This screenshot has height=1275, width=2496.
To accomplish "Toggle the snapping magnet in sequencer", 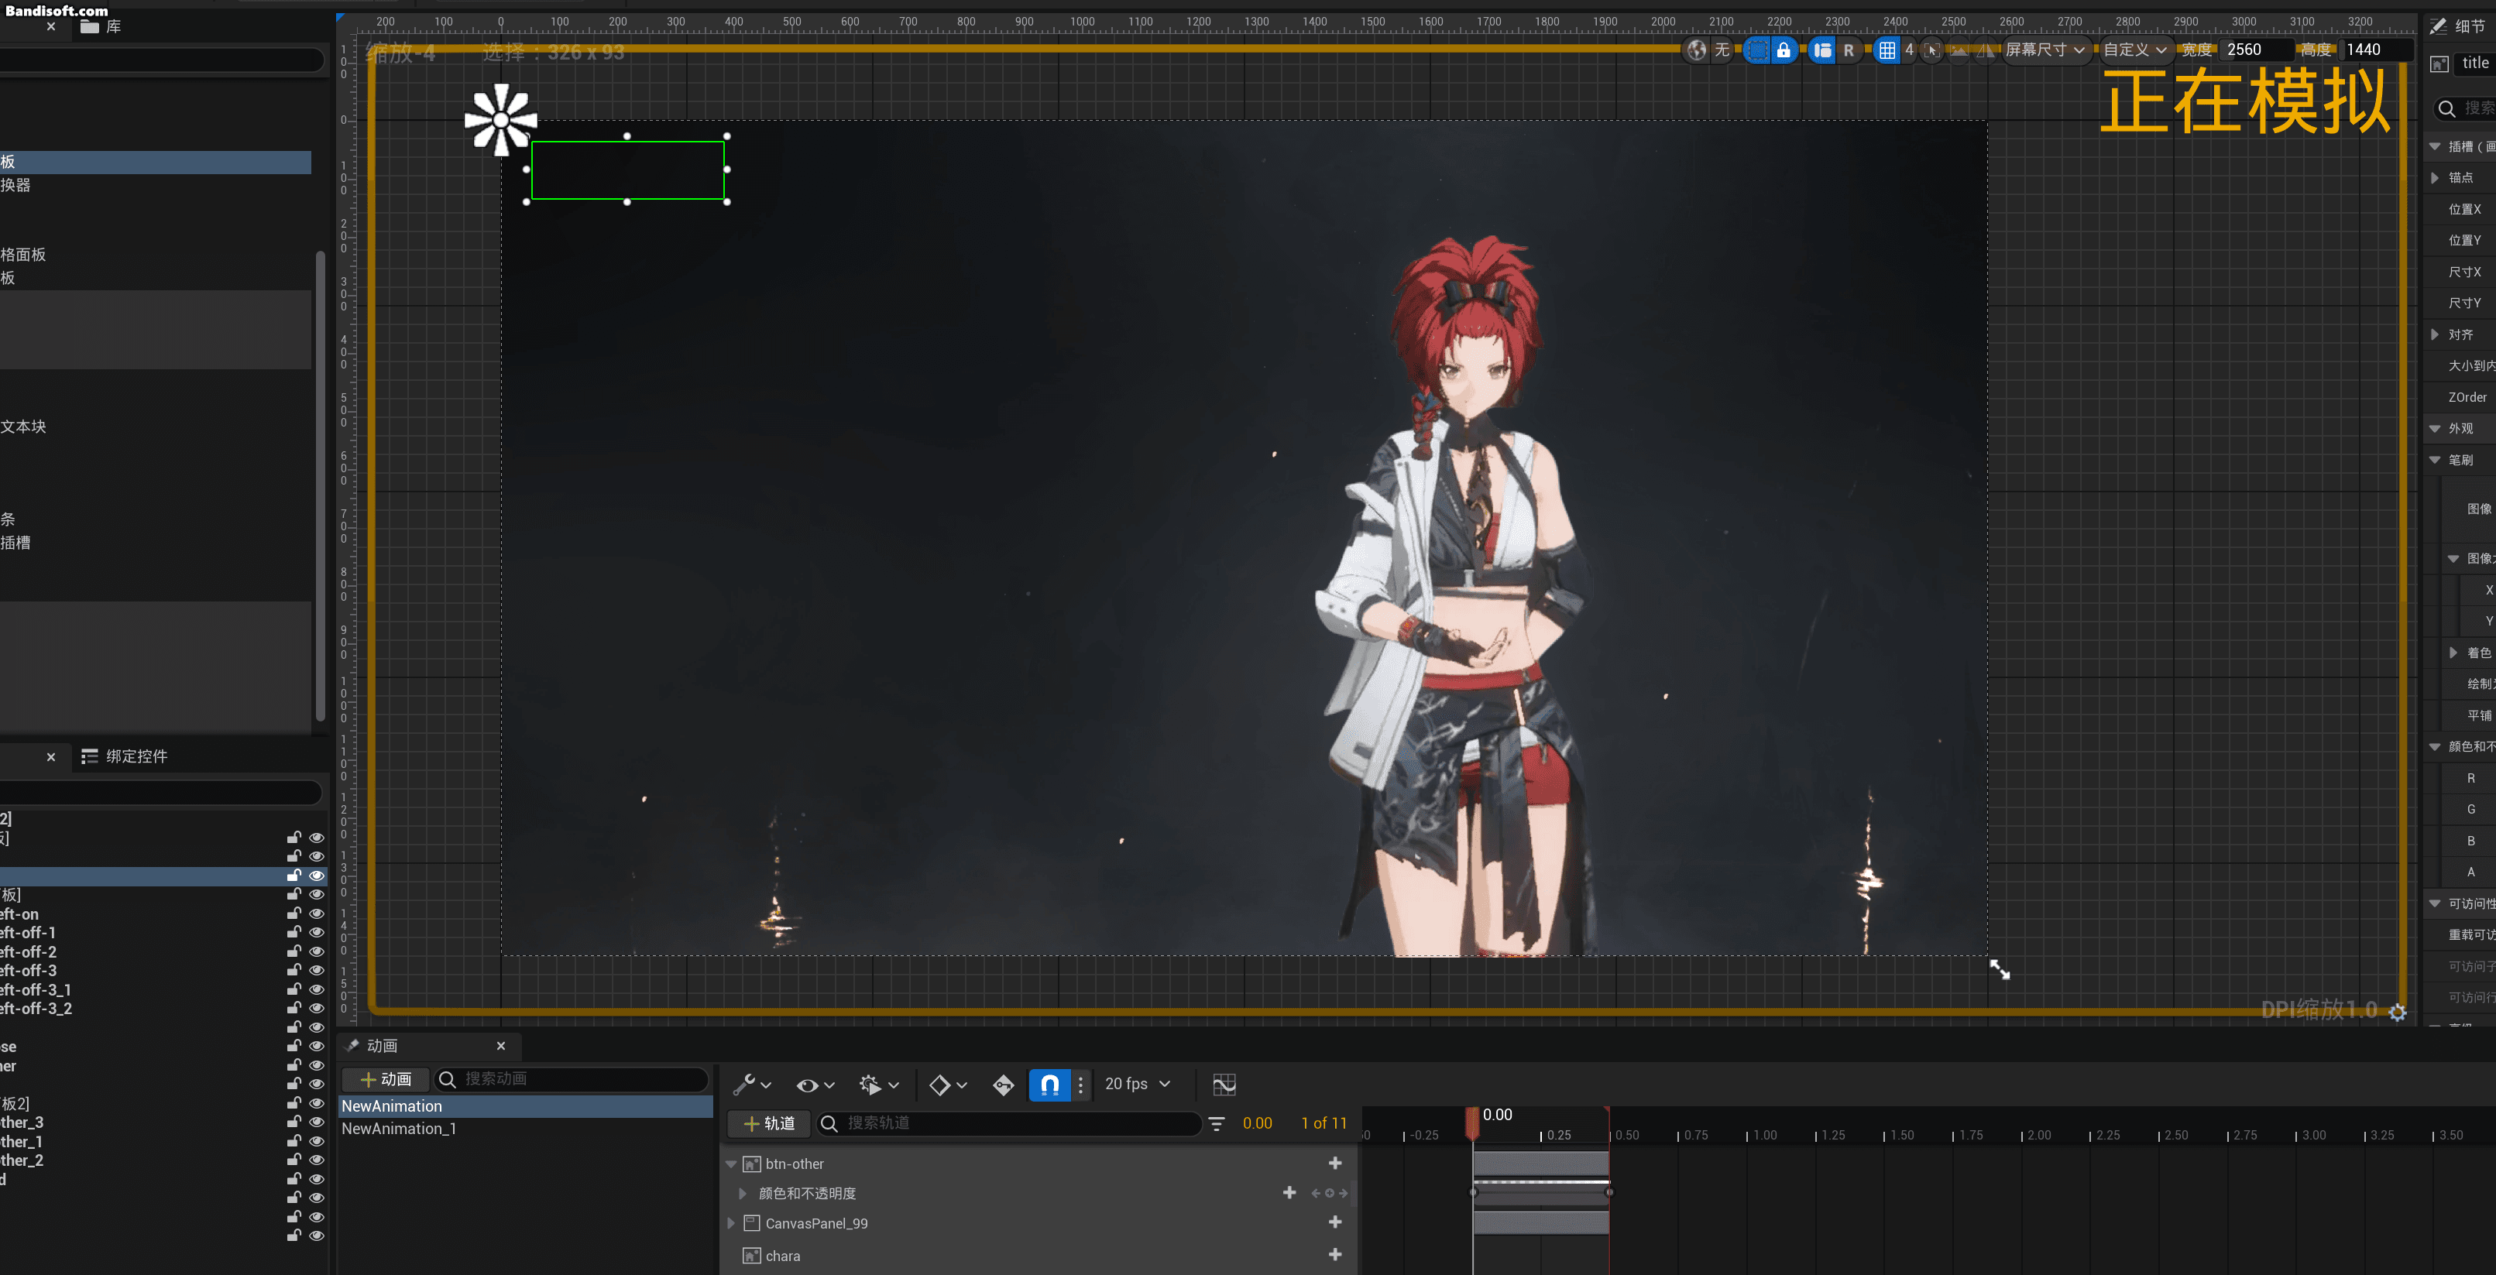I will pyautogui.click(x=1049, y=1084).
